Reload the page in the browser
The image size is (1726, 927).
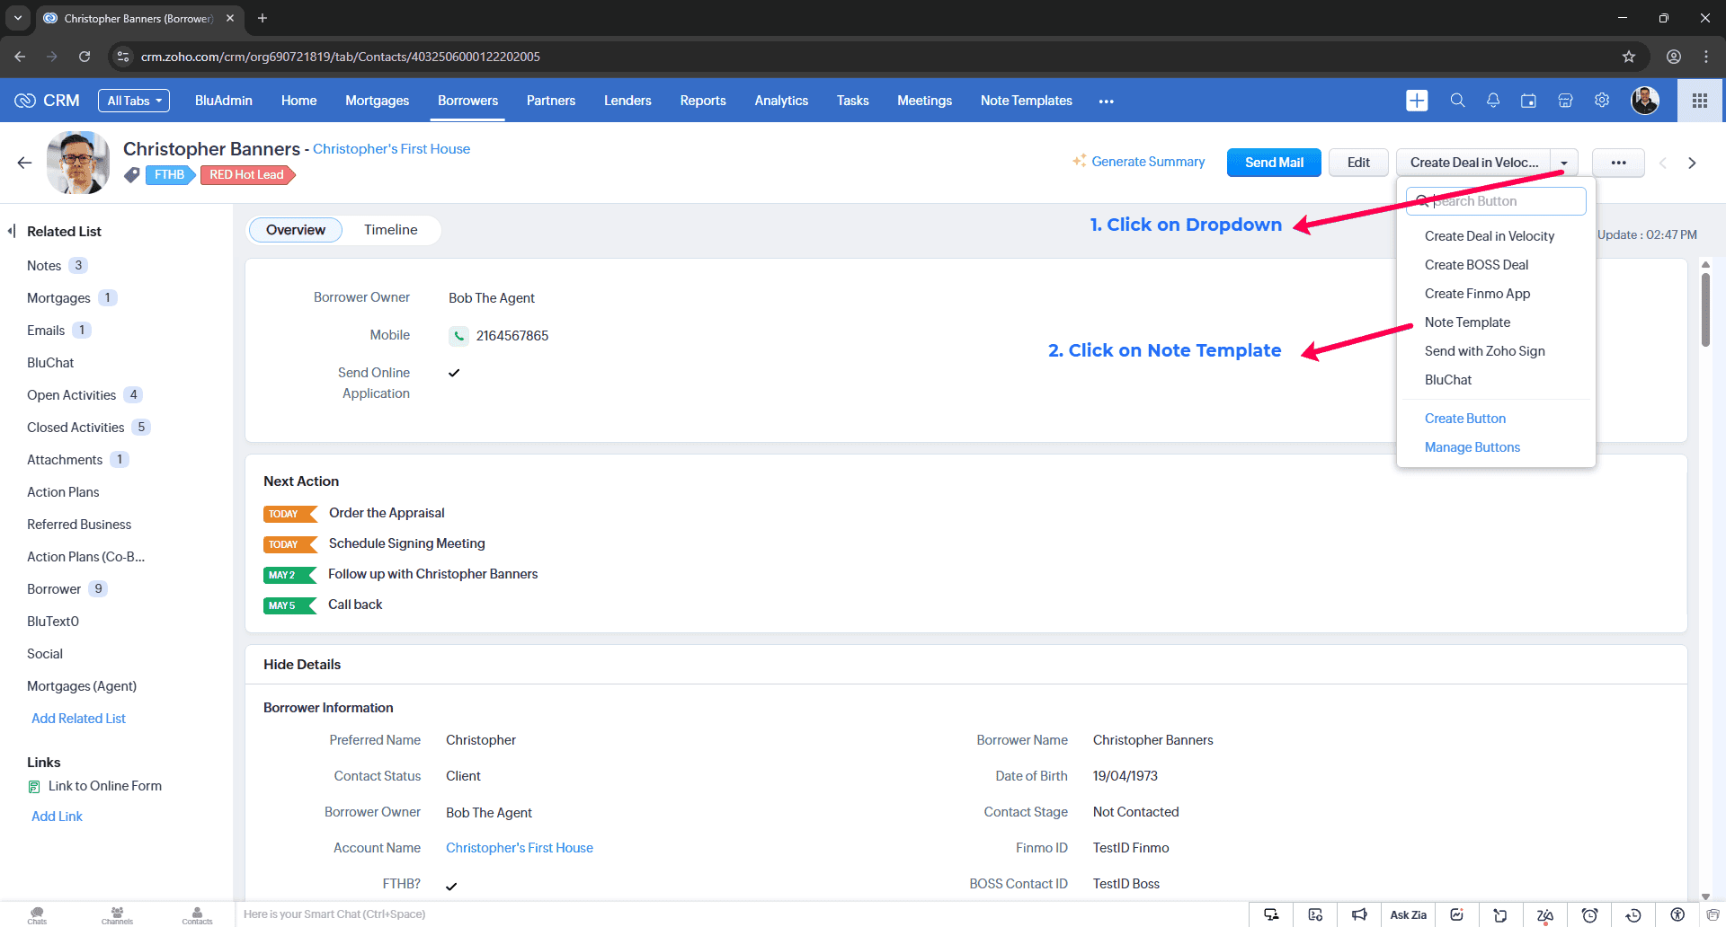(x=85, y=57)
